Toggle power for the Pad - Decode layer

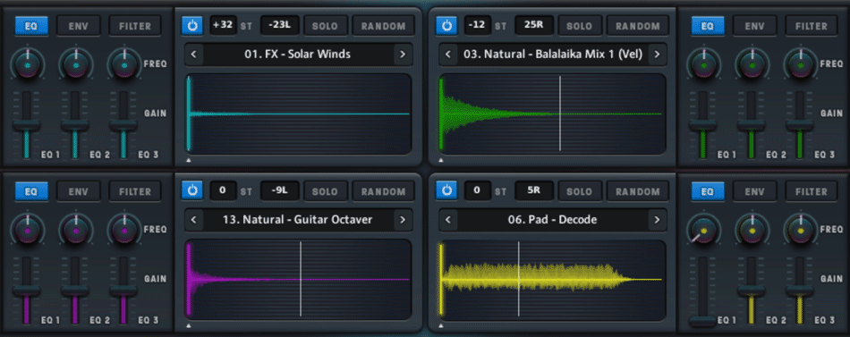tap(446, 190)
